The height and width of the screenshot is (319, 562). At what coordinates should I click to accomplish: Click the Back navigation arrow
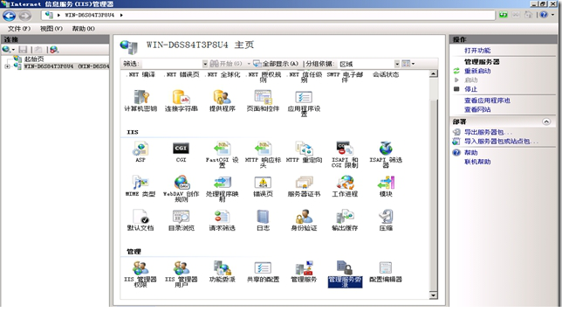coord(10,16)
